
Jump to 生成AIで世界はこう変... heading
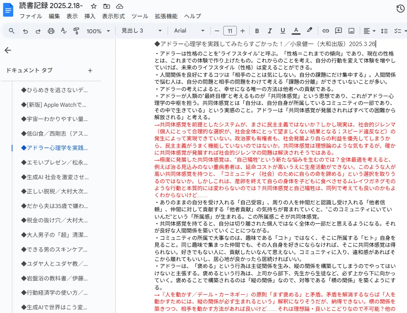[54, 307]
